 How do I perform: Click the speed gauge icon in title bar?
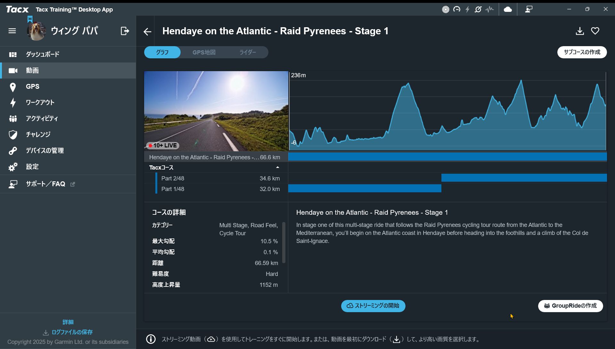coord(457,10)
